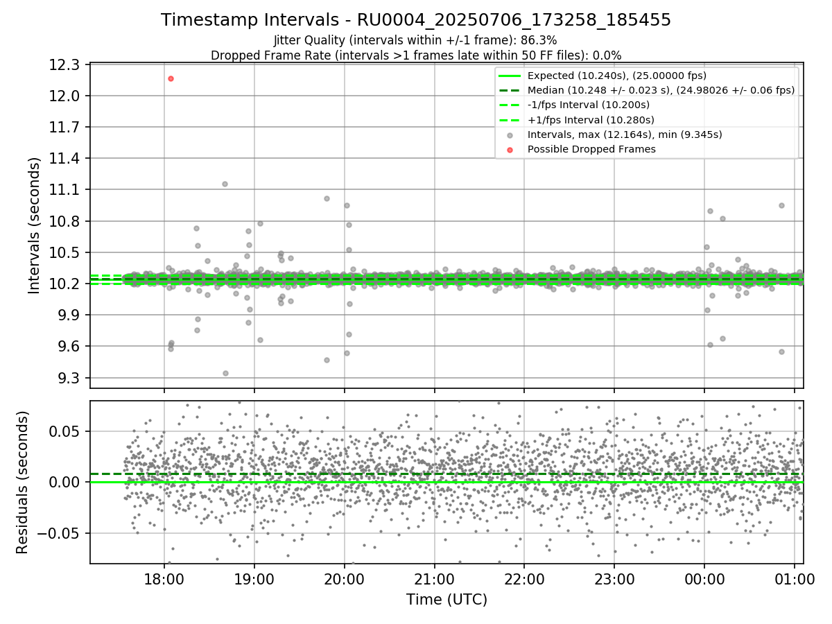
Task: Click the red dropped-frame point near 12.2 seconds
Action: coord(171,78)
